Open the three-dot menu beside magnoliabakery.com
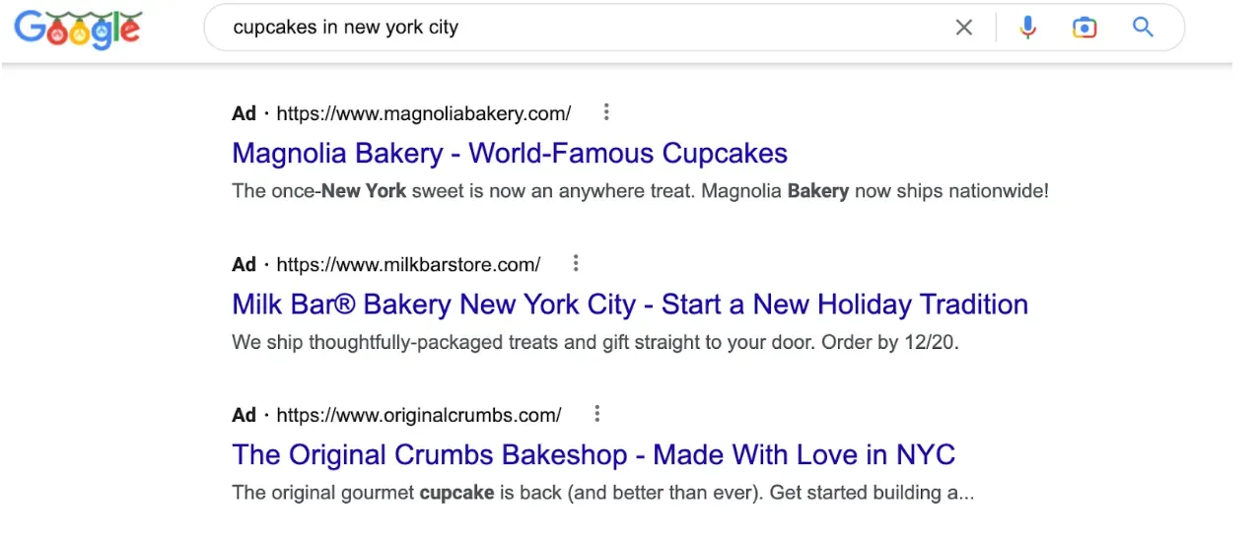This screenshot has width=1258, height=540. [606, 112]
